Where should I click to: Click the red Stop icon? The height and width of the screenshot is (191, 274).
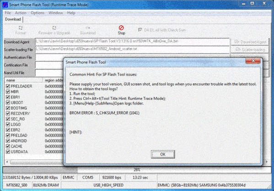pos(121,28)
